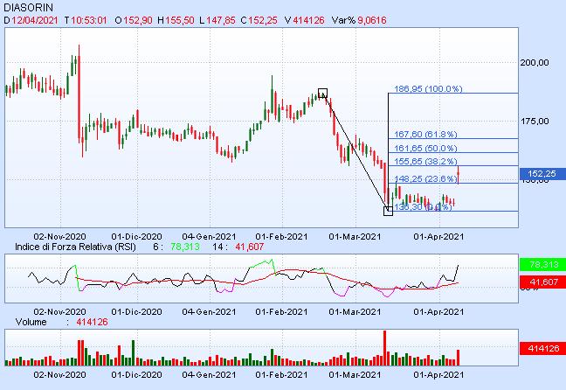Image resolution: width=566 pixels, height=390 pixels.
Task: Click the high price 155,50
Action: coord(180,20)
